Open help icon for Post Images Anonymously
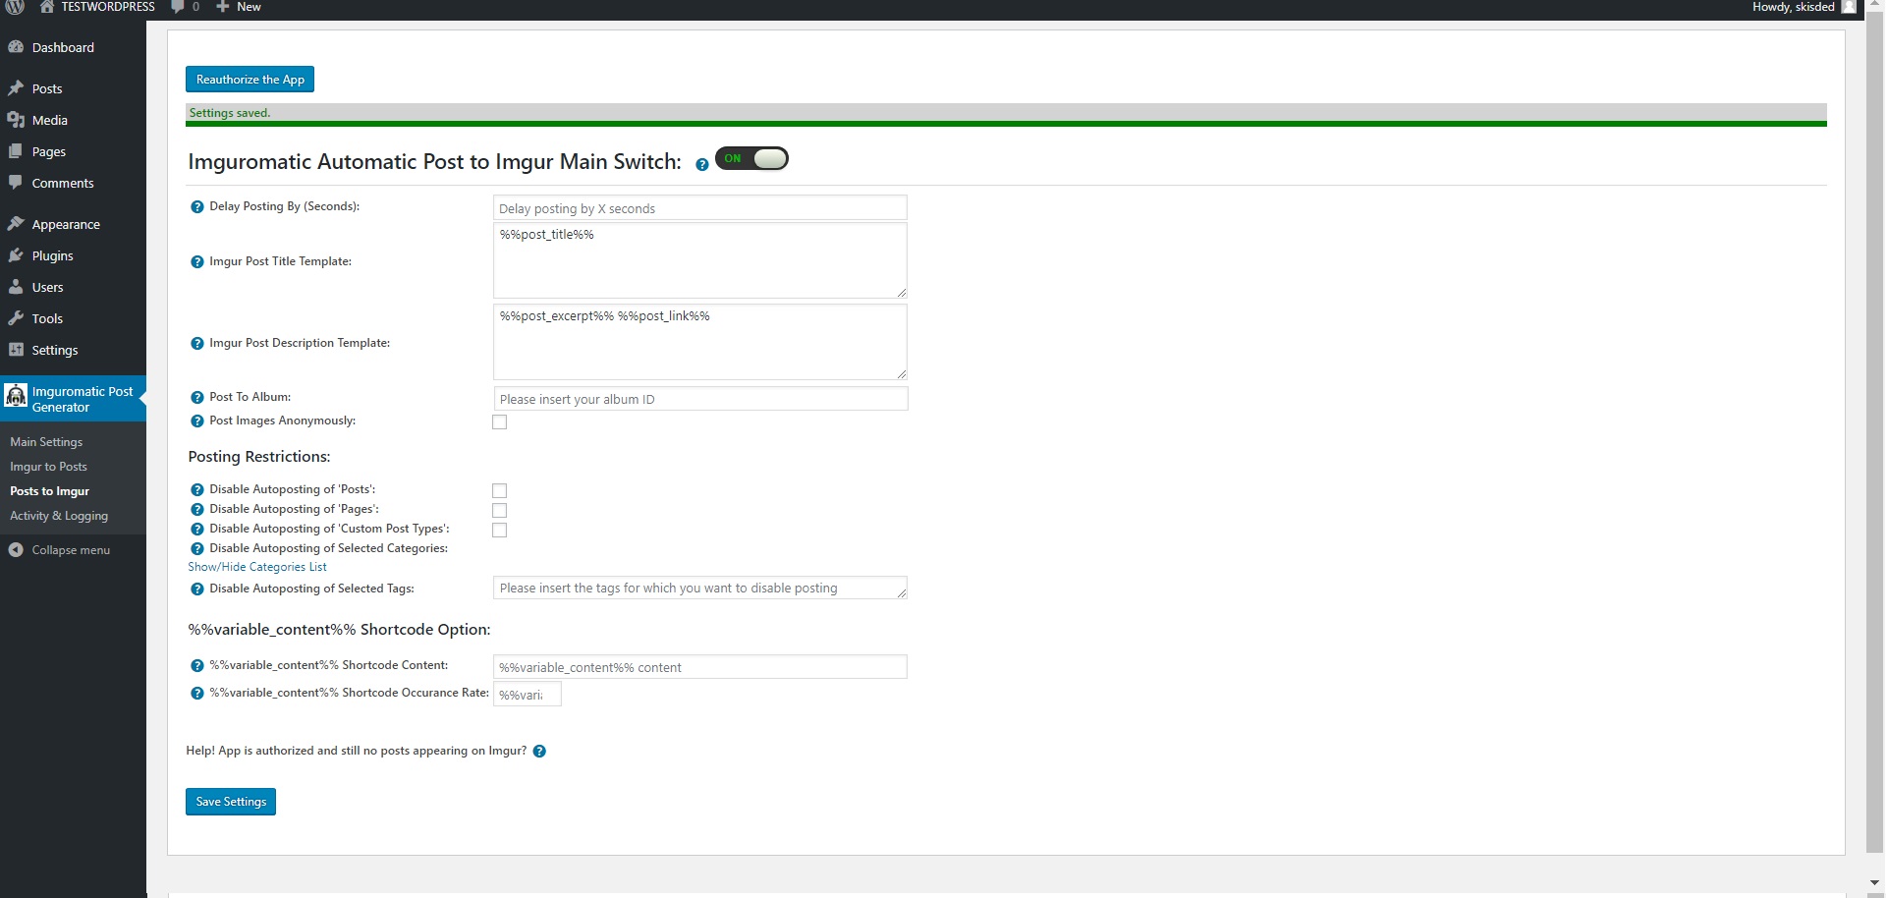The height and width of the screenshot is (898, 1888). point(197,421)
